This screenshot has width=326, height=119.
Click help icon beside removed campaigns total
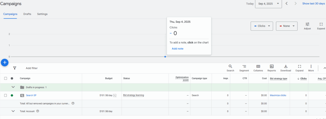[x=73, y=103]
